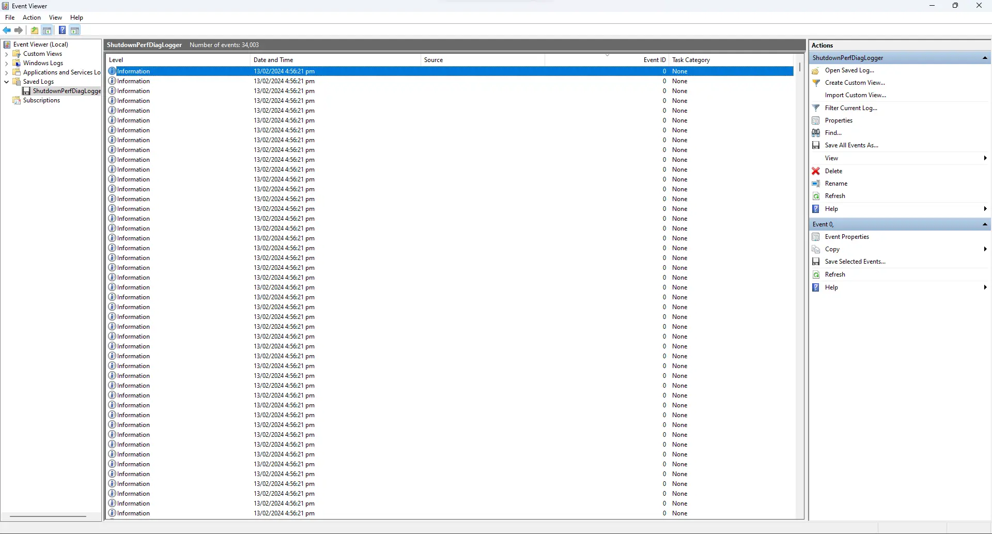Open the File menu
Screen dimensions: 992x534
10,18
